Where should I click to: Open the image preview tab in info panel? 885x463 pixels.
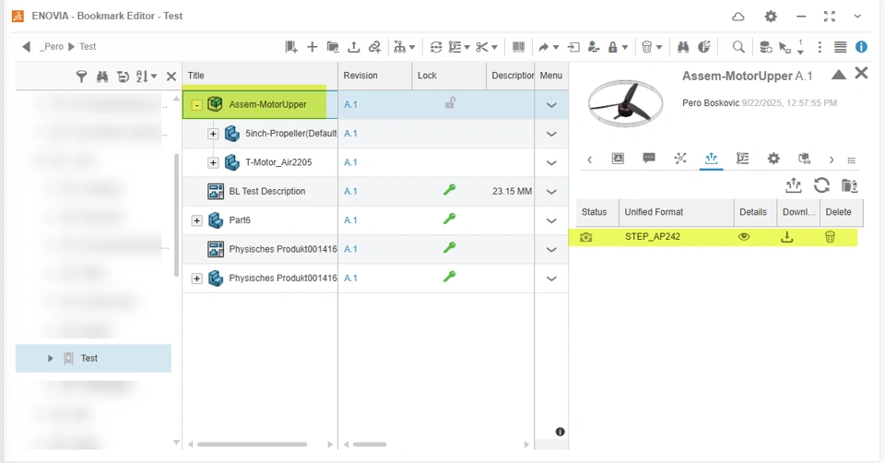pos(618,159)
